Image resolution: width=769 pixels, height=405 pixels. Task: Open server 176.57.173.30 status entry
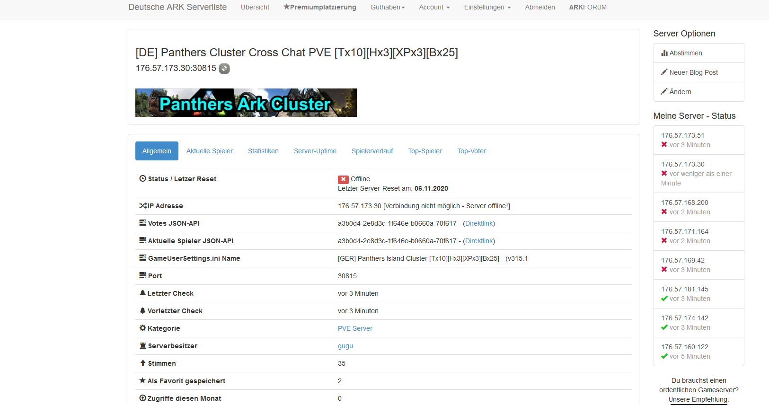(699, 174)
